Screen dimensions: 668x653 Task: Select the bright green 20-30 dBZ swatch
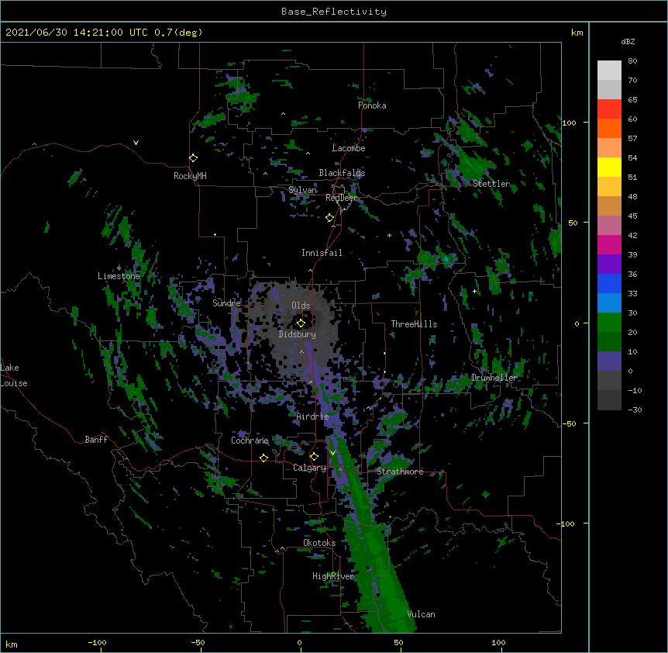pyautogui.click(x=609, y=323)
